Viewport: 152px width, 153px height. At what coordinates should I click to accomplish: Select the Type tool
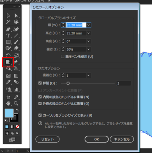click(8, 36)
